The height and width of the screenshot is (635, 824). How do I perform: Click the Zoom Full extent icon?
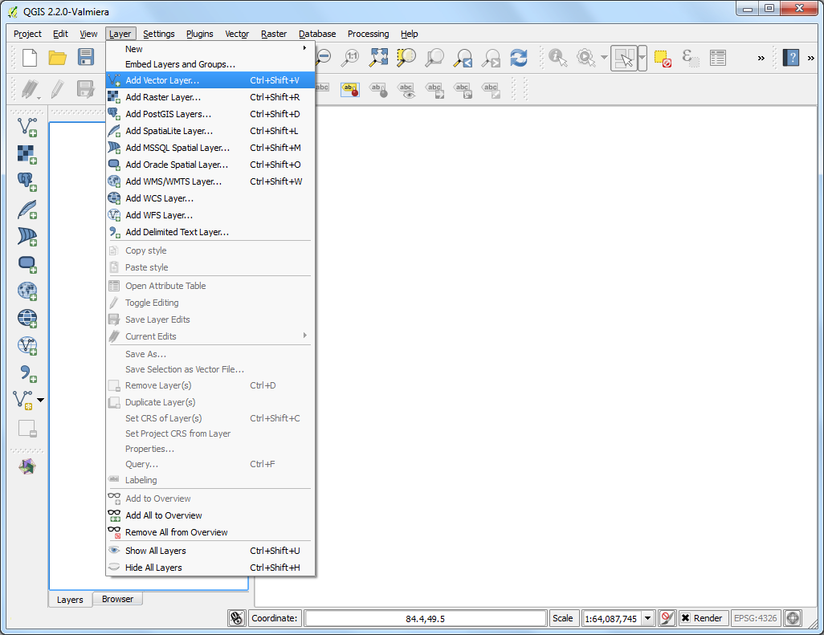(x=378, y=57)
